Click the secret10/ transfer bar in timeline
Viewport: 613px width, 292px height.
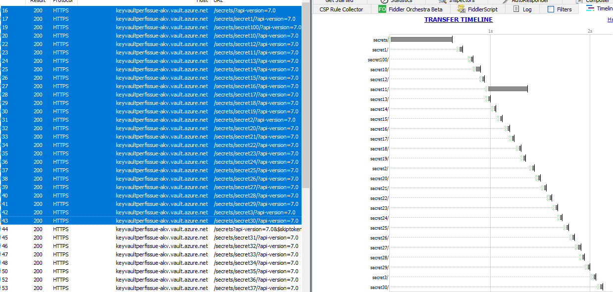(x=477, y=69)
